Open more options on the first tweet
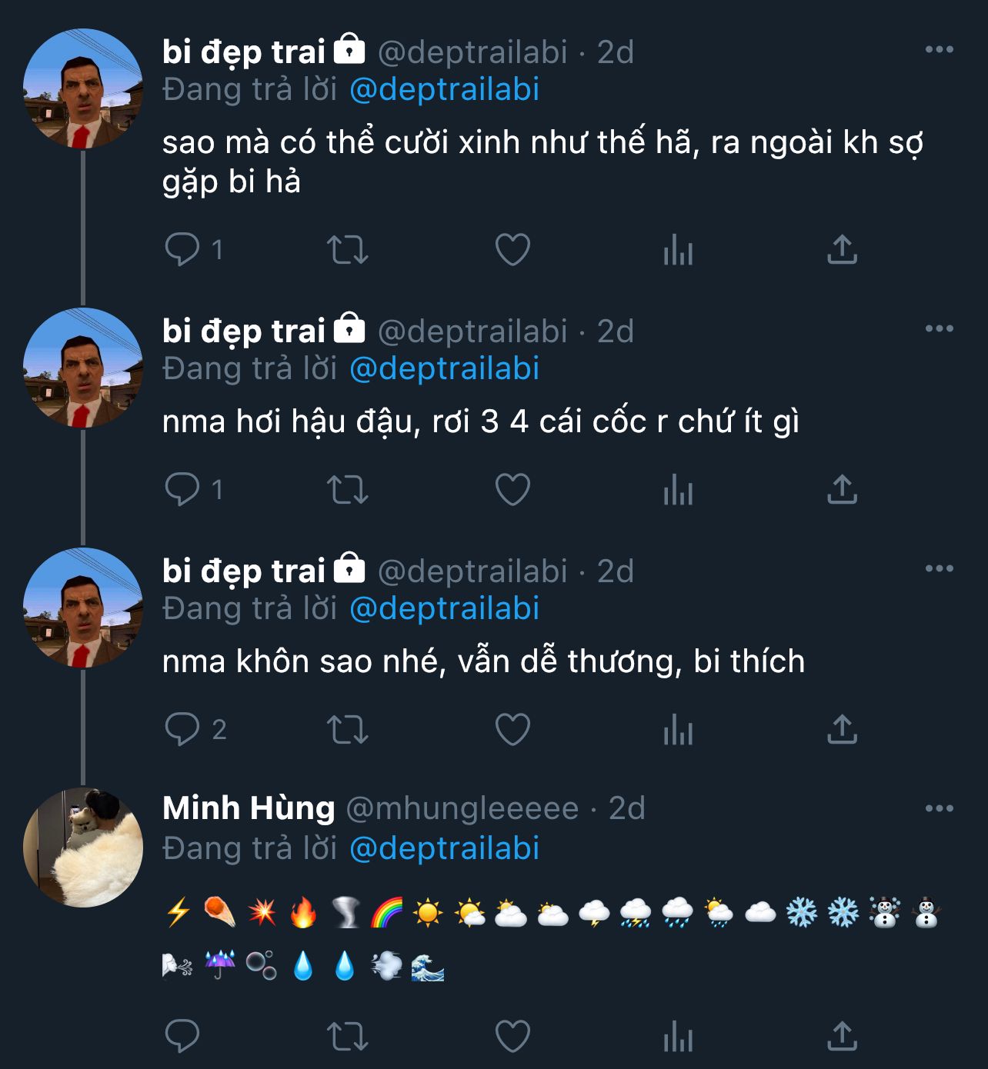The height and width of the screenshot is (1069, 988). [939, 50]
